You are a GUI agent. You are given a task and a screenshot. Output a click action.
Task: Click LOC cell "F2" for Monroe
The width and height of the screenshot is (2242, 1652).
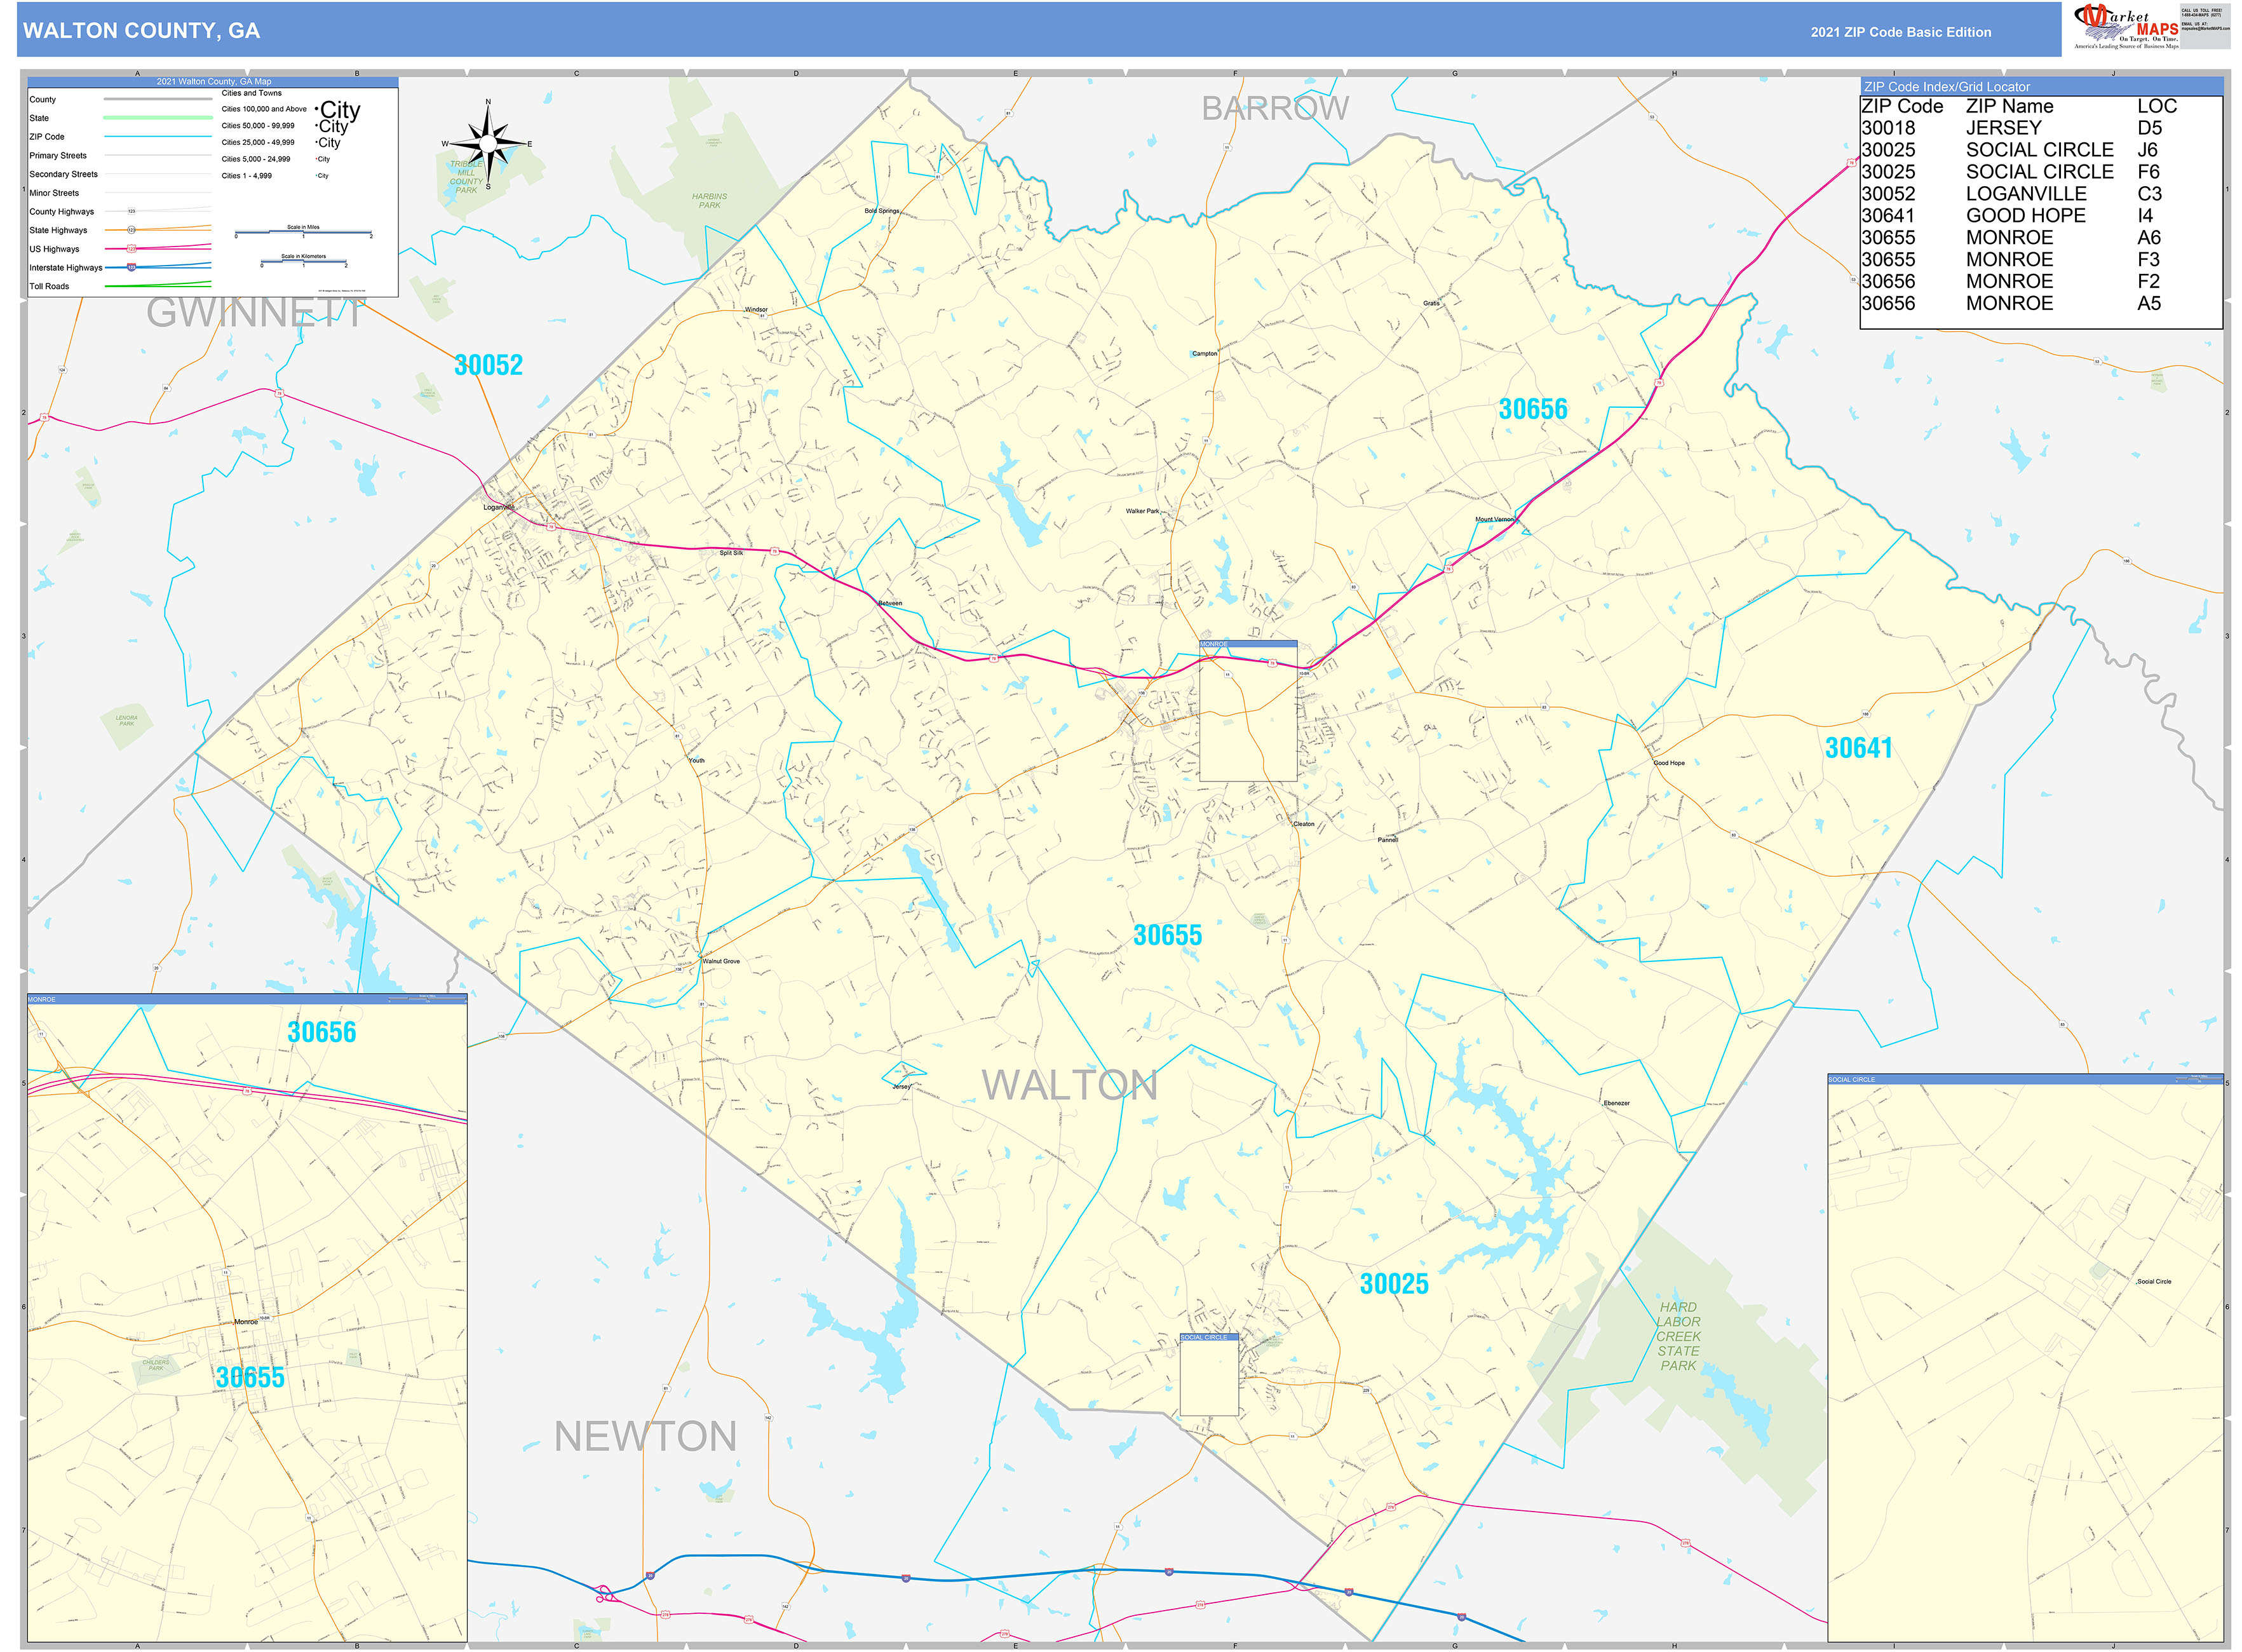2148,282
